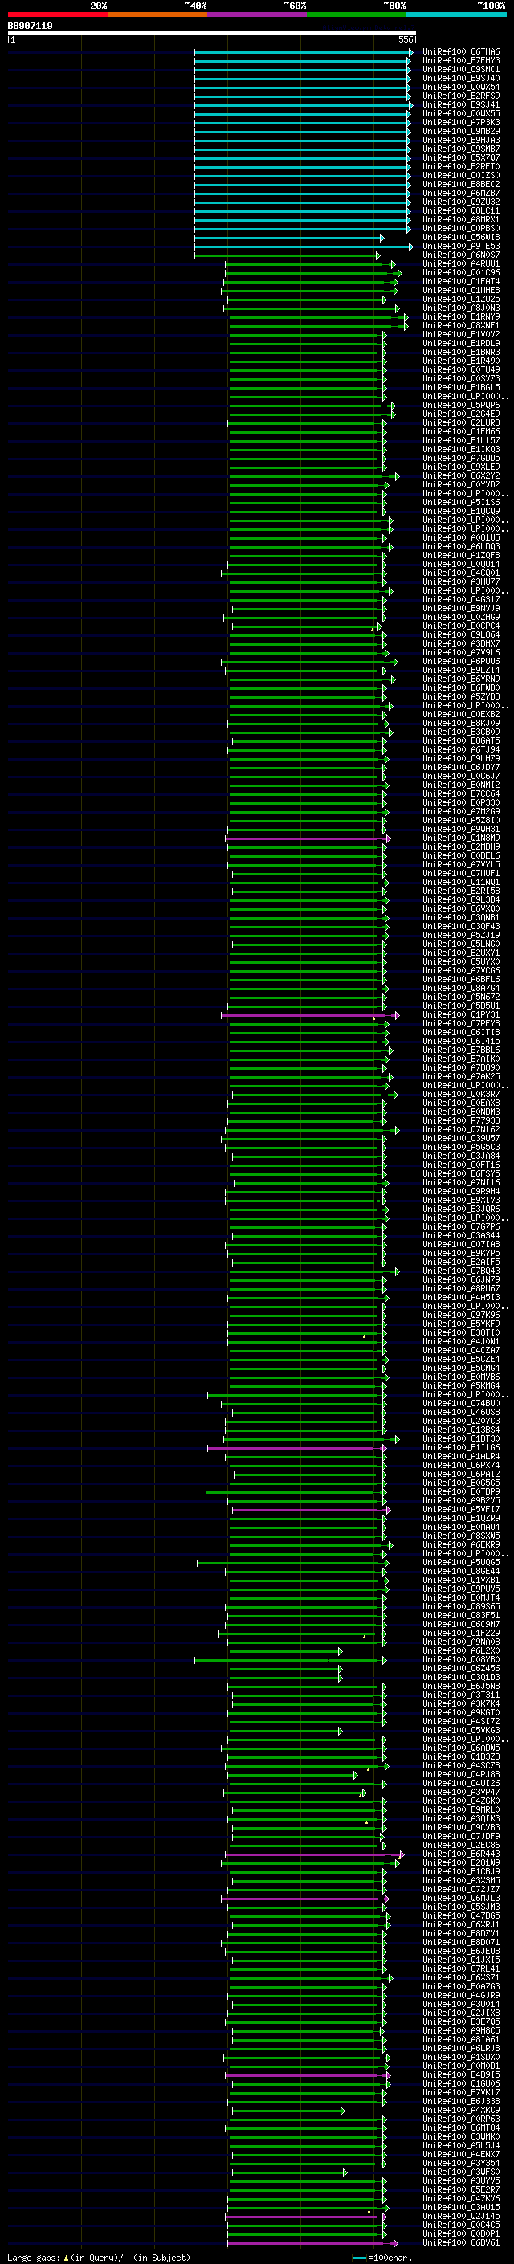Select the UniRef100_Q8A7G4 label
This screenshot has width=514, height=2264.
(461, 989)
